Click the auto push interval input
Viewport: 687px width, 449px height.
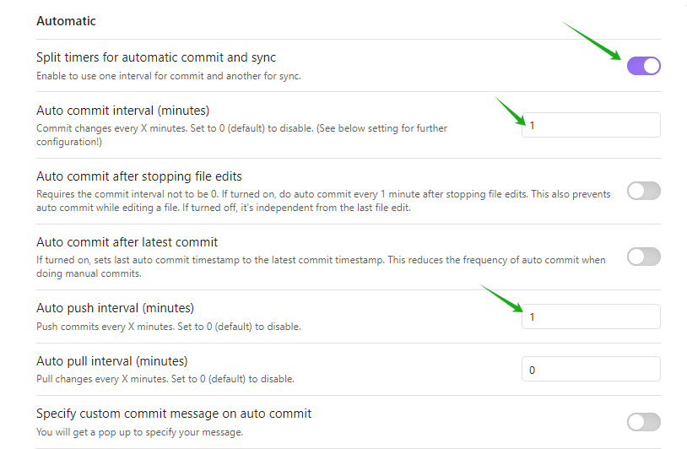click(591, 316)
